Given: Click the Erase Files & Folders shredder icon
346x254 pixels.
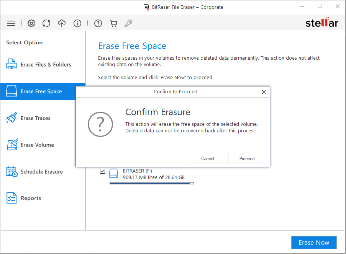Looking at the screenshot, I should 11,64.
